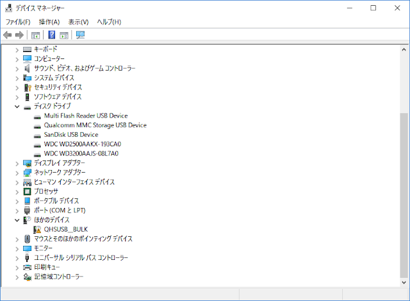Select Qualcomm MMC Storage USB Device
410x301 pixels.
[x=95, y=125]
